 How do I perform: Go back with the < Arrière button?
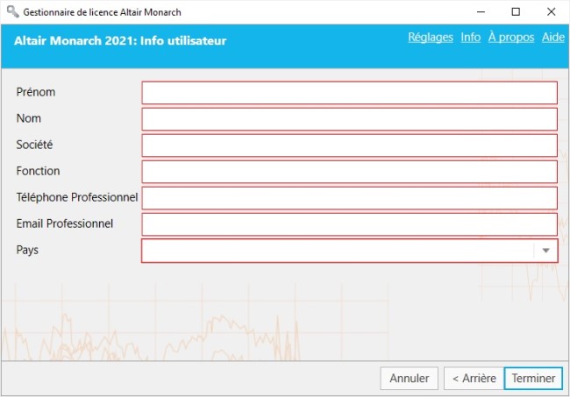coord(474,379)
